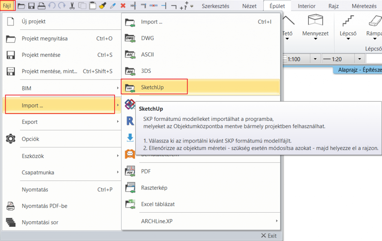Viewport: 382px width, 241px height.
Task: Click the black corner line icon
Action: coord(174,6)
